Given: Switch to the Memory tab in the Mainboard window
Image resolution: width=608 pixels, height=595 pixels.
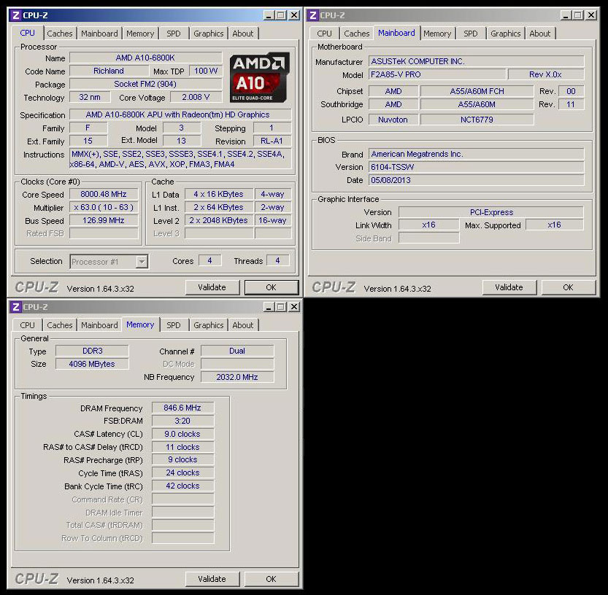Looking at the screenshot, I should (437, 34).
